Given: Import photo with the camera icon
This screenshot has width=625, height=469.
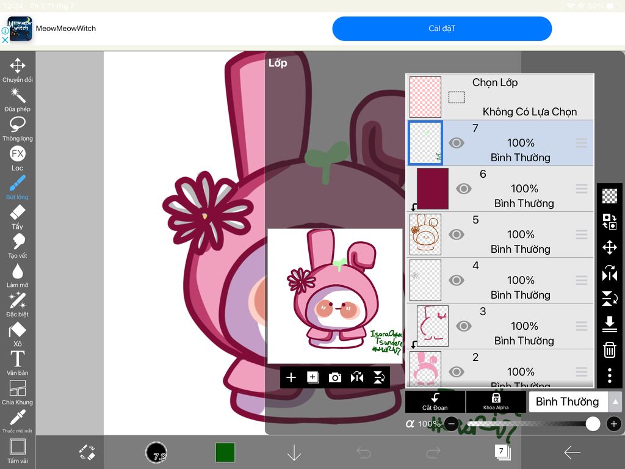Looking at the screenshot, I should pyautogui.click(x=335, y=377).
